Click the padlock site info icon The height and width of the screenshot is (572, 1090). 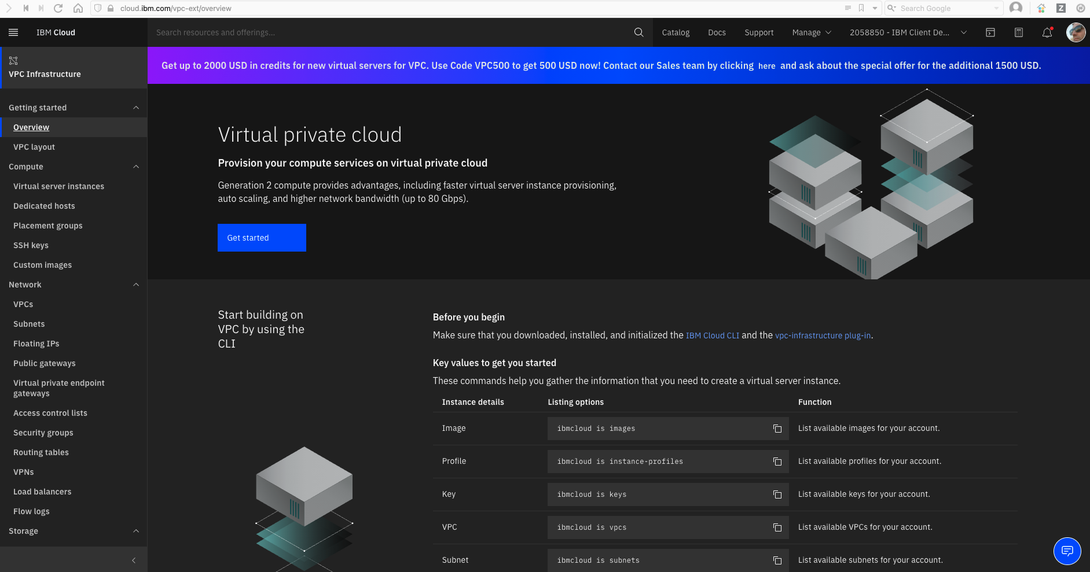111,8
